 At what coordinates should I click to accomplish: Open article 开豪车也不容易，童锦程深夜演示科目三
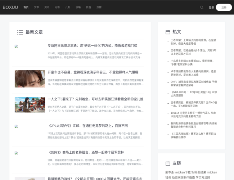point(93,72)
